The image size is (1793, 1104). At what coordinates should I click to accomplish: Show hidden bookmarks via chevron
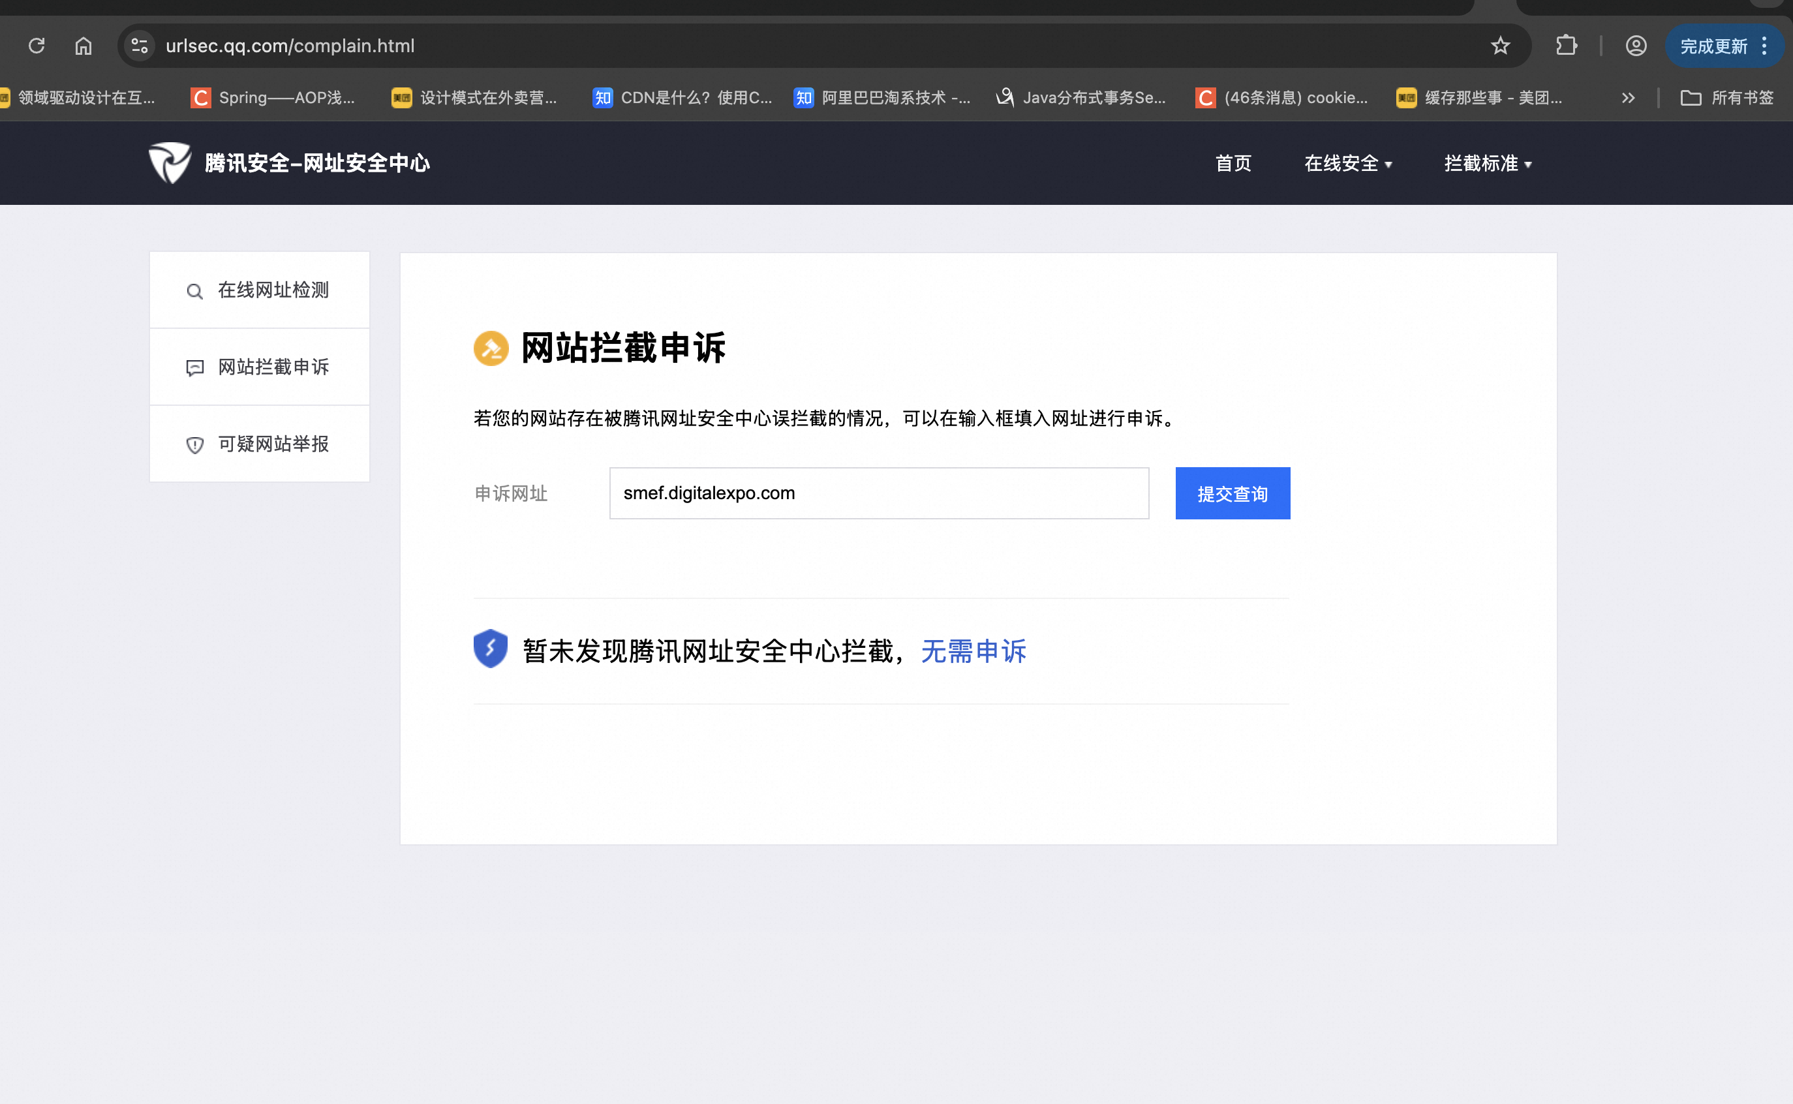1627,98
